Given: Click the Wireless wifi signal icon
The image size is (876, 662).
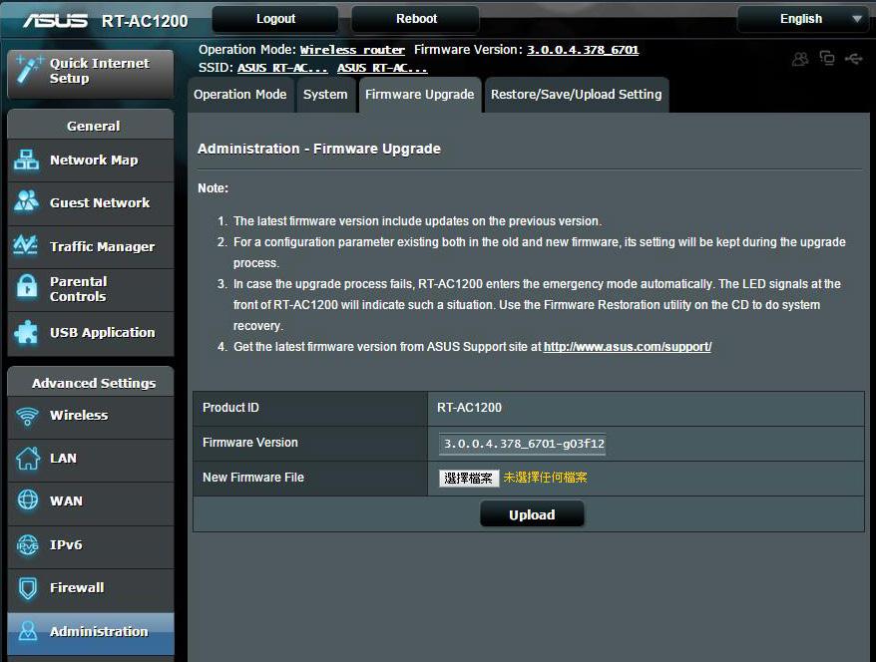Looking at the screenshot, I should point(27,416).
